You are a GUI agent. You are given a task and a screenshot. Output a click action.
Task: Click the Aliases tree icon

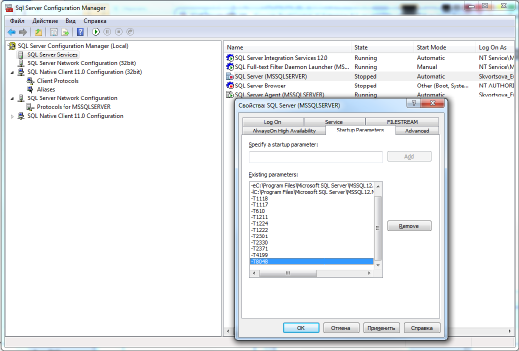[x=30, y=89]
